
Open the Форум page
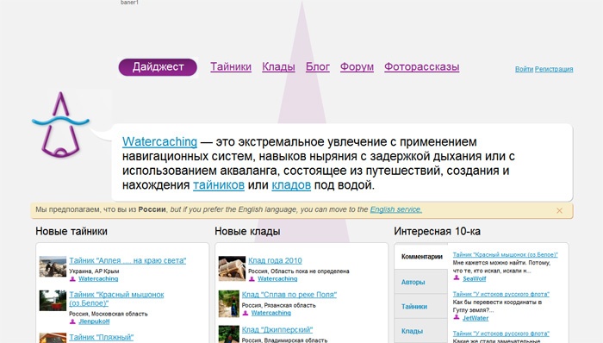click(357, 67)
